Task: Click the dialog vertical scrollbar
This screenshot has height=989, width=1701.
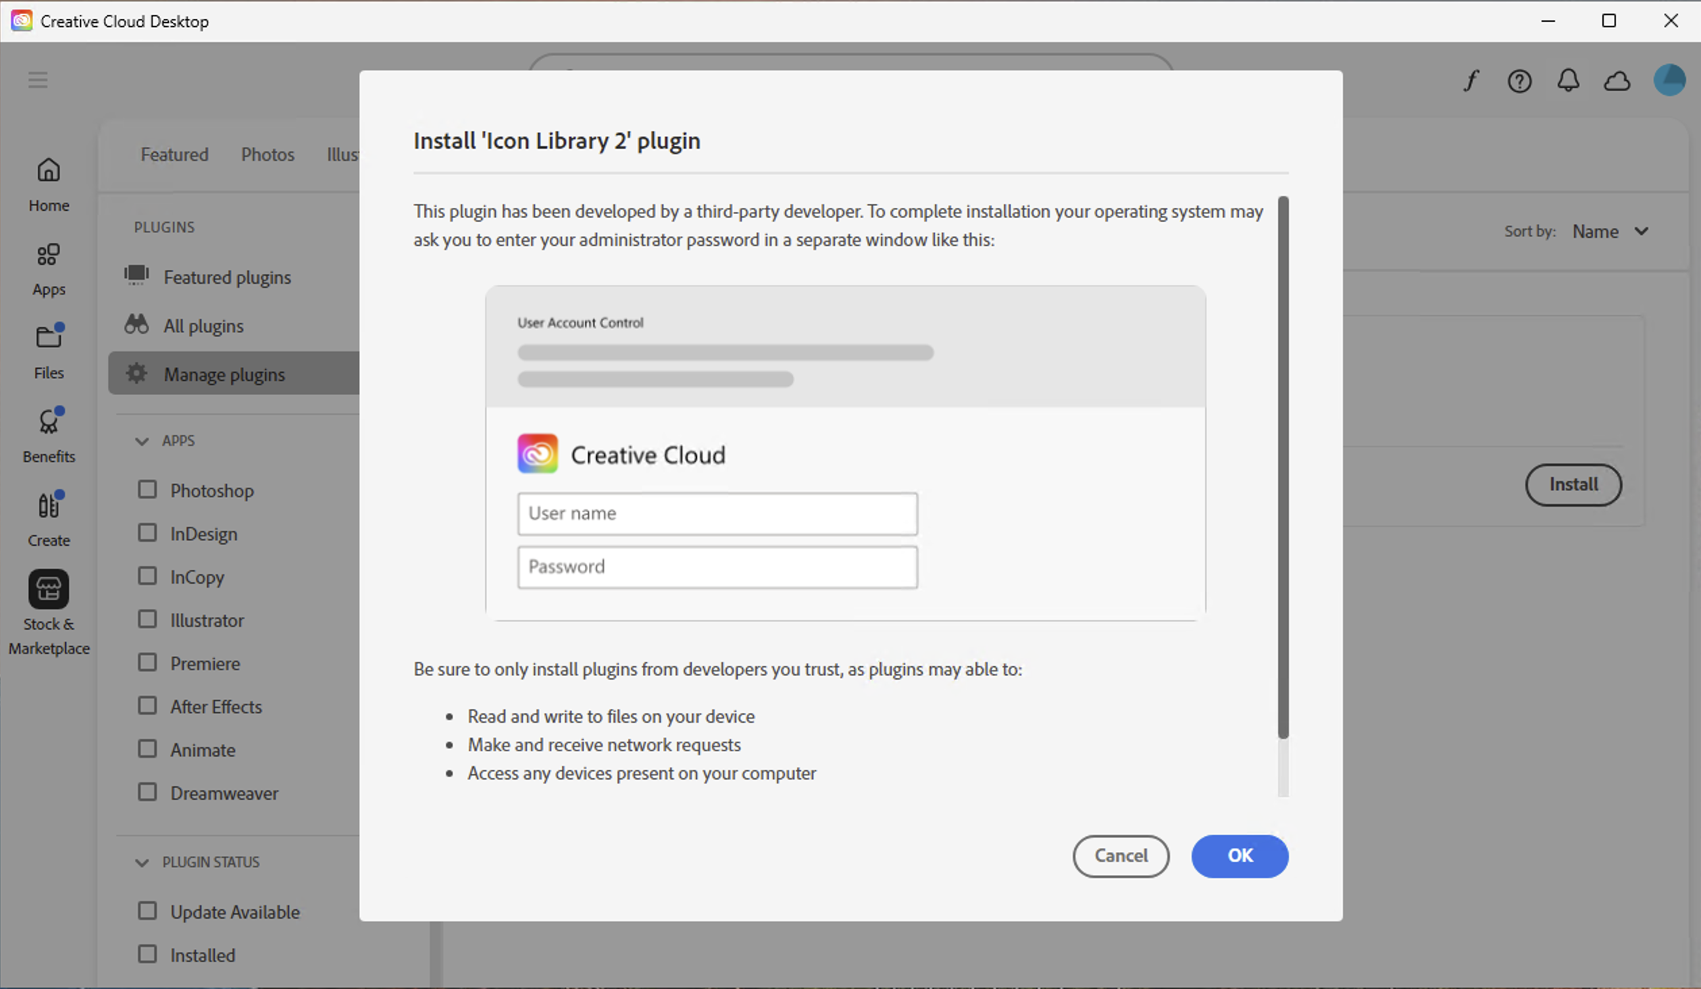Action: 1284,467
